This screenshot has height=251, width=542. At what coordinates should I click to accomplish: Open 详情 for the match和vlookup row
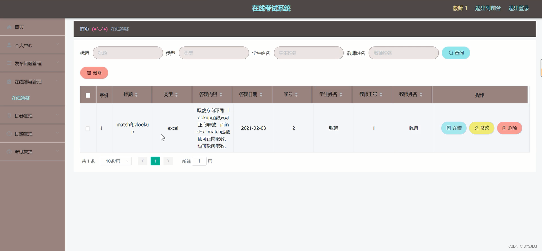[x=454, y=128]
